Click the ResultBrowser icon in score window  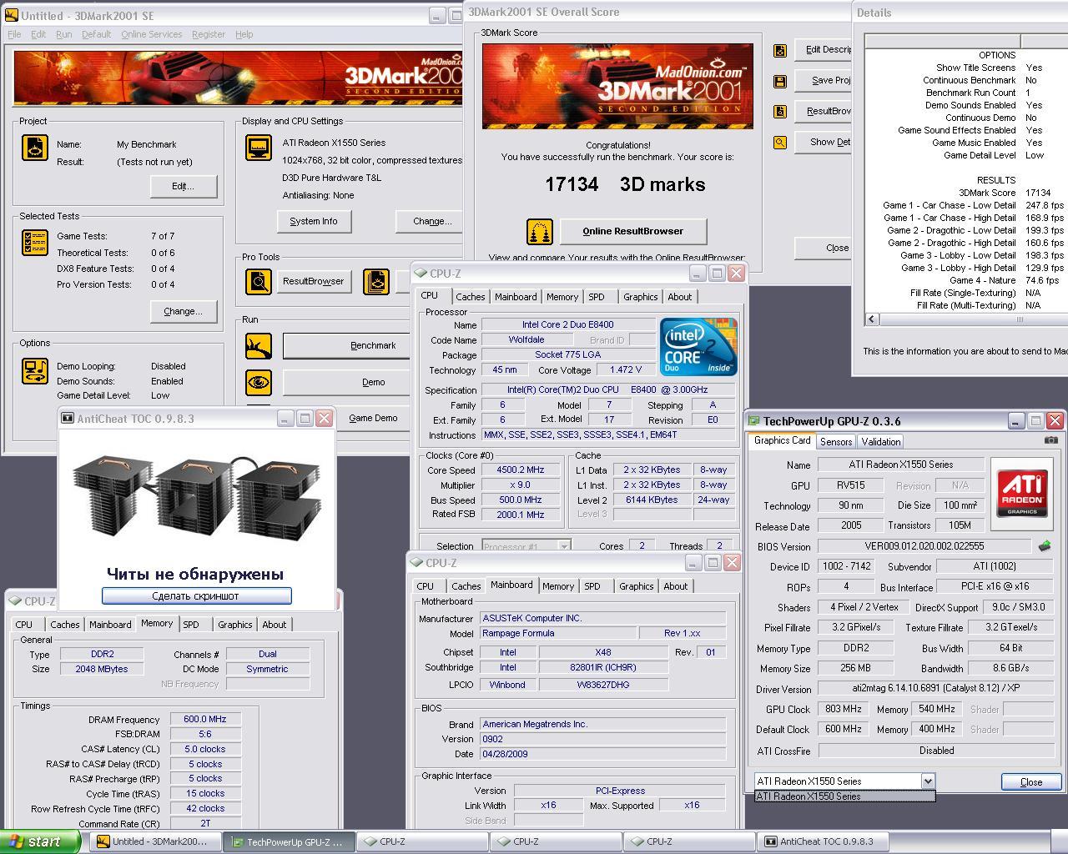coord(780,112)
